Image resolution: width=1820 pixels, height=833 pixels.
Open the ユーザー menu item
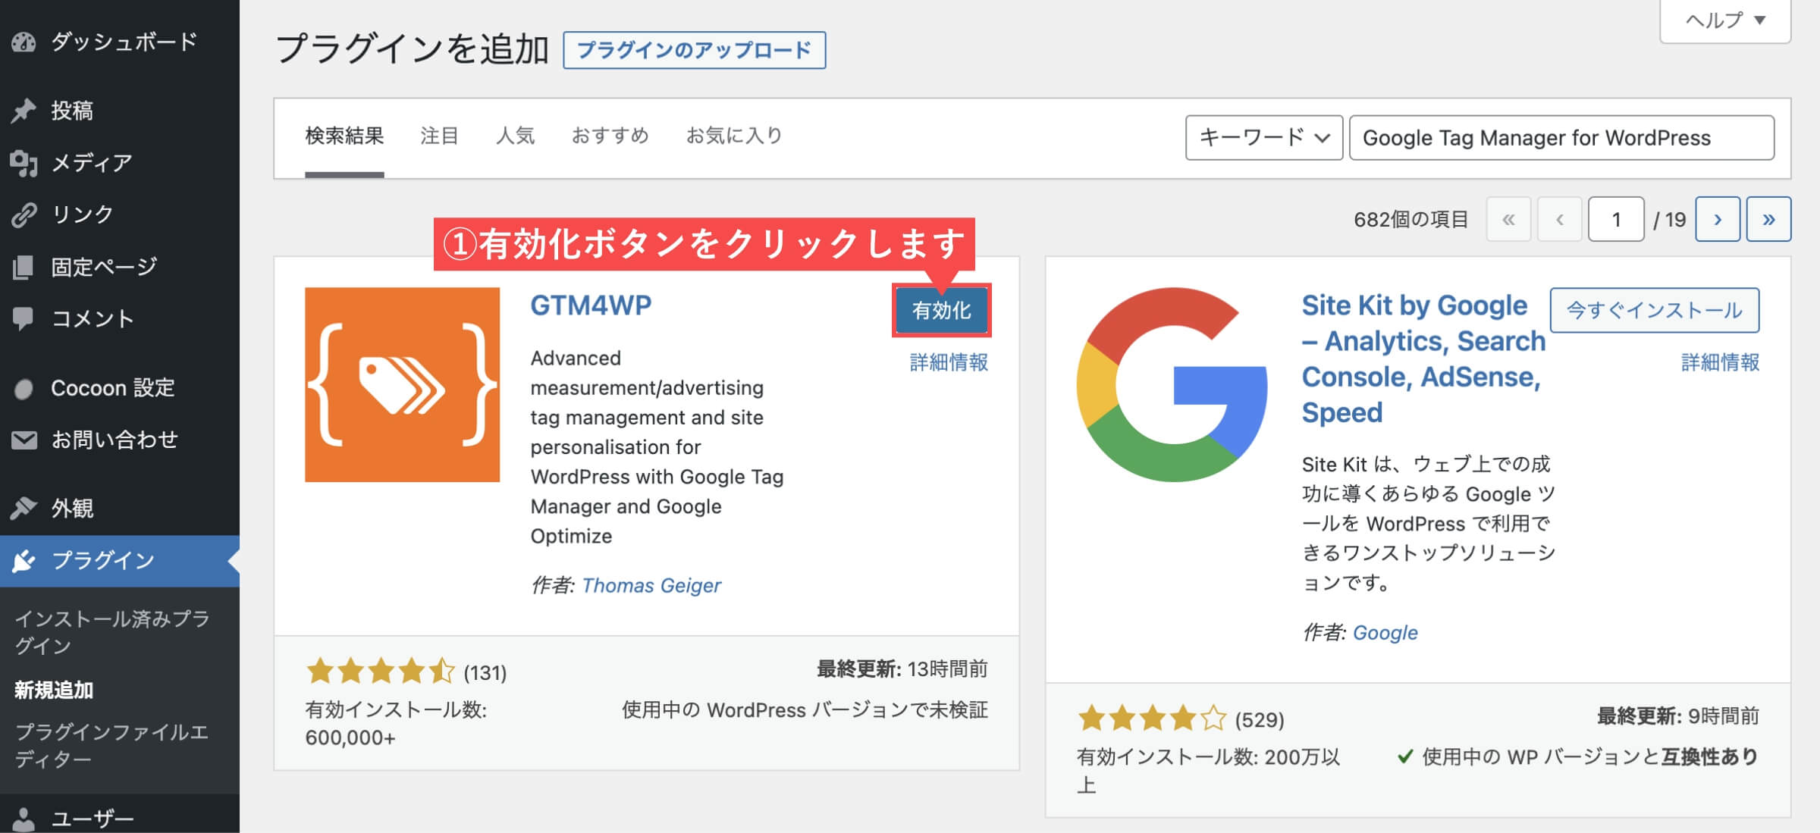120,819
